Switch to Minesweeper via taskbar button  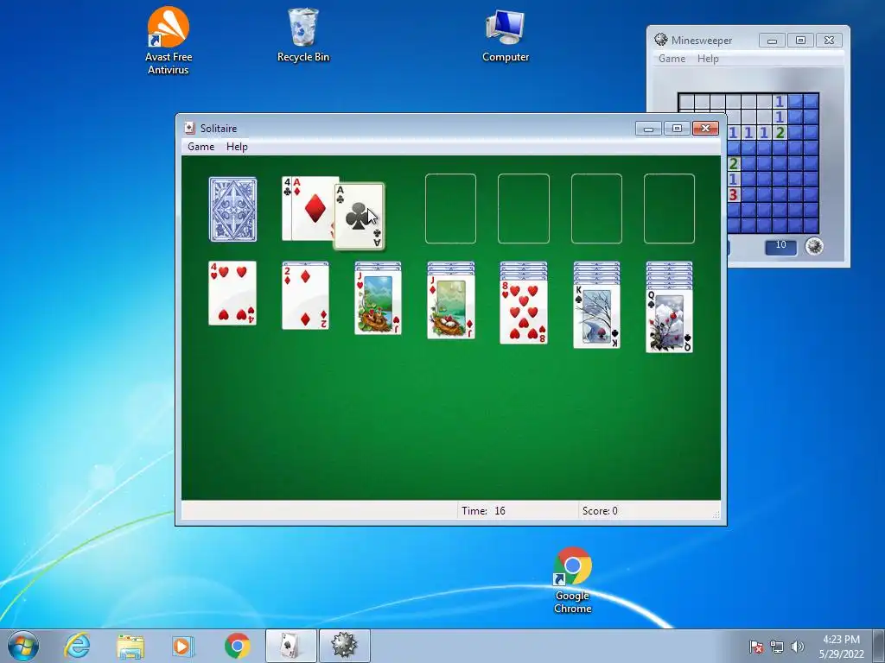(345, 646)
